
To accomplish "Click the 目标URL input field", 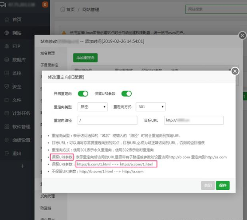I will pos(194,120).
